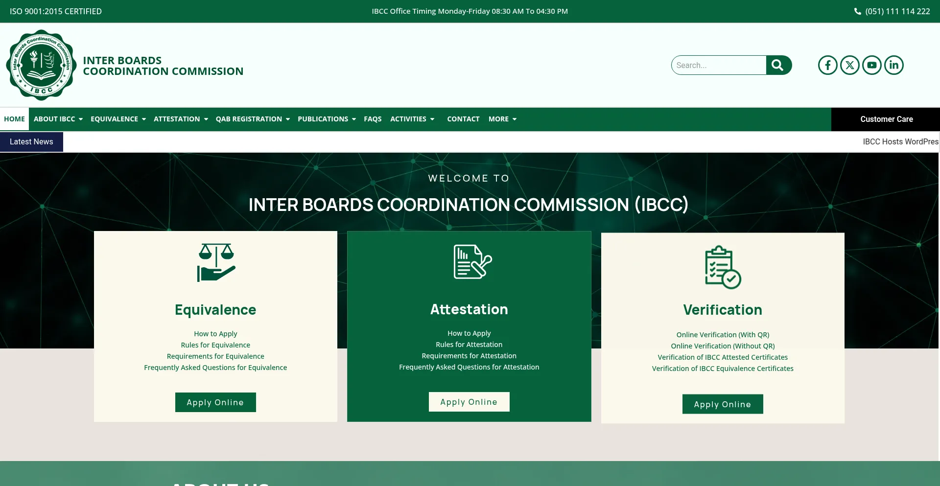The image size is (940, 486).
Task: Open the X (Twitter) social icon
Action: pos(849,65)
